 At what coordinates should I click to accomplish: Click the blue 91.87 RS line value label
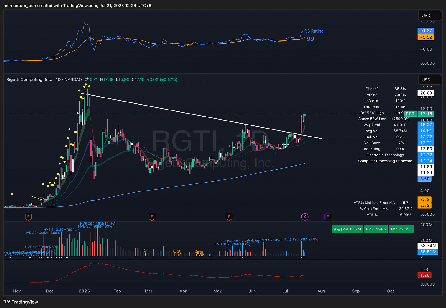(426, 31)
